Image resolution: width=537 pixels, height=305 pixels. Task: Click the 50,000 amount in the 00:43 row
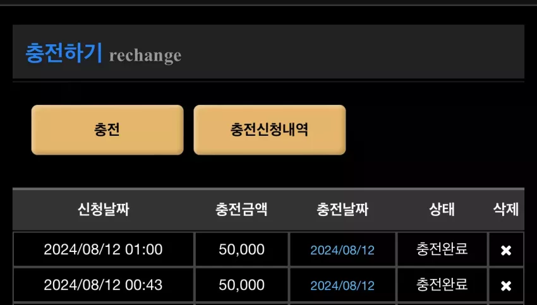click(x=241, y=285)
